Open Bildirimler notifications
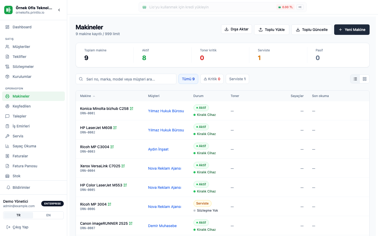The width and height of the screenshot is (378, 236). click(33, 187)
